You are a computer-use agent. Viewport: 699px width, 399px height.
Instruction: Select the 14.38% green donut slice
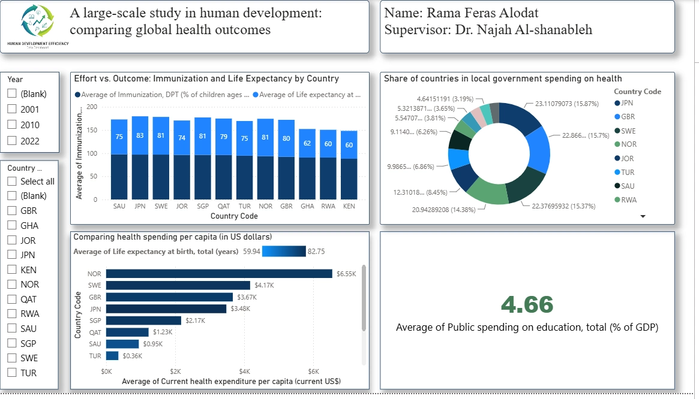pos(489,192)
